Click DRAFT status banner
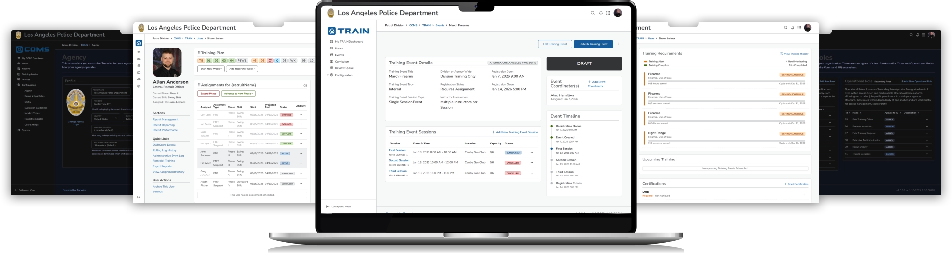 coord(585,63)
